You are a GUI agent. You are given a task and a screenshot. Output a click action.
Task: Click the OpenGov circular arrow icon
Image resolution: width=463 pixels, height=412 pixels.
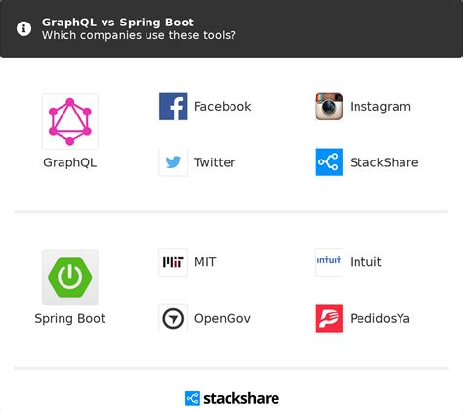point(173,318)
